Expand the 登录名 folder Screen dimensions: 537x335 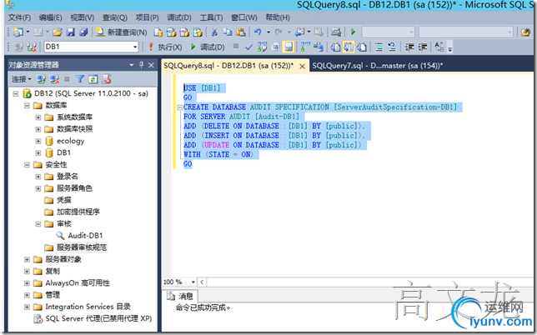pyautogui.click(x=38, y=177)
